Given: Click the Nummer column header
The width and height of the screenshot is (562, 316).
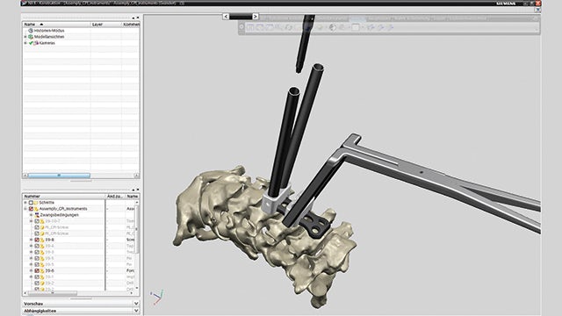Looking at the screenshot, I should 64,197.
